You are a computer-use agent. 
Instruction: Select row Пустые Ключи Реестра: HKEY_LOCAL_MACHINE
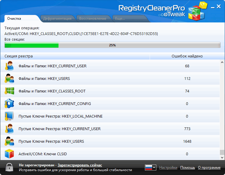click(x=110, y=116)
